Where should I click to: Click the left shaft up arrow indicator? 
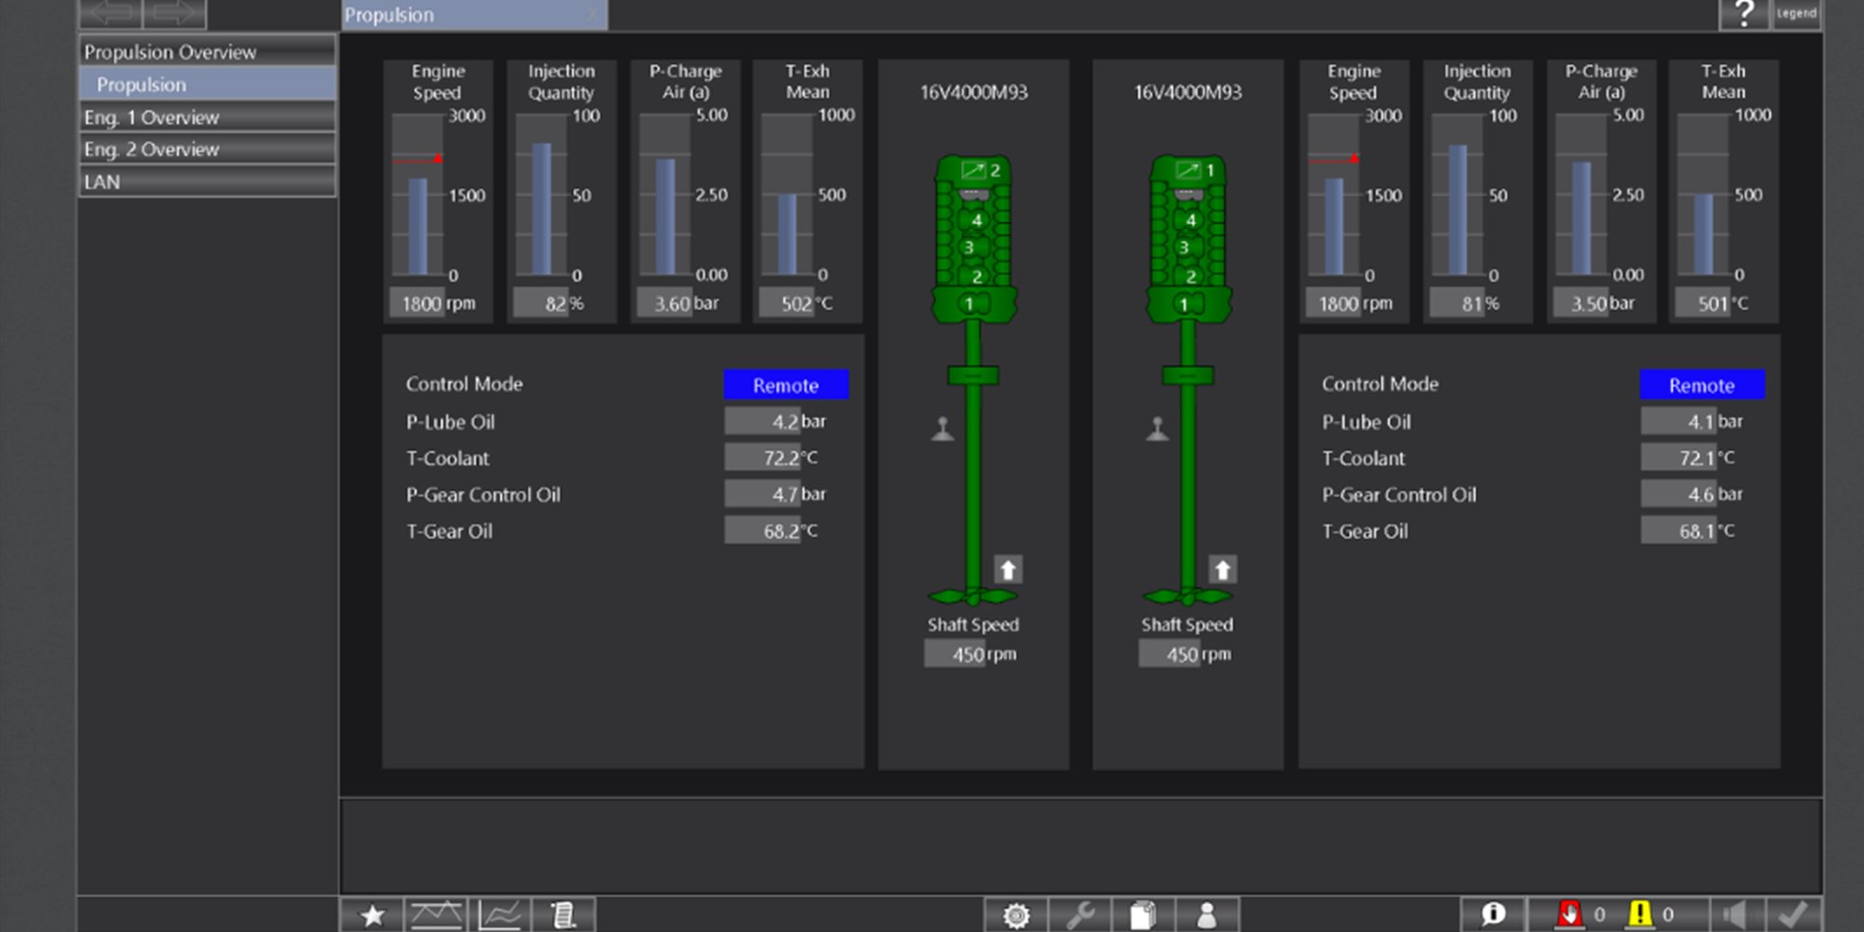coord(1007,569)
